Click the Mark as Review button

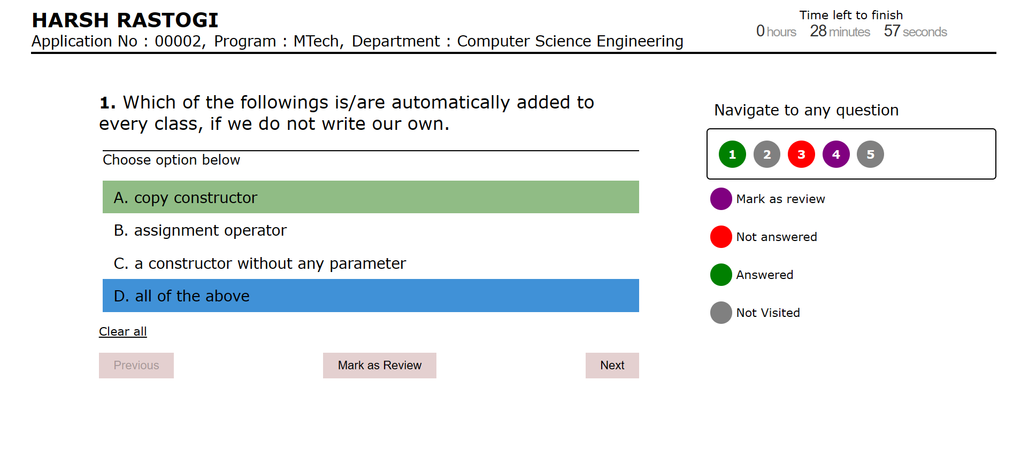tap(379, 366)
